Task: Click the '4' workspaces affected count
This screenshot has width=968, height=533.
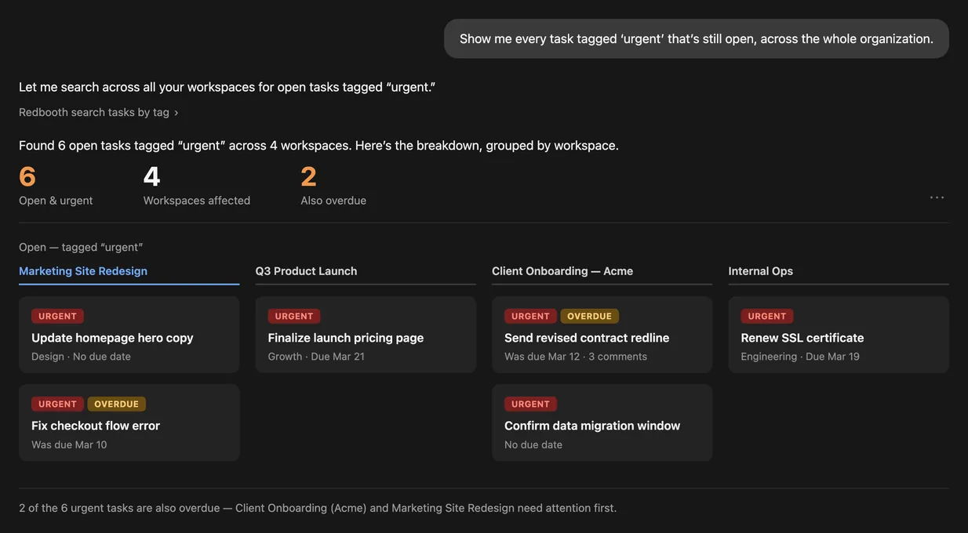Action: coord(151,176)
